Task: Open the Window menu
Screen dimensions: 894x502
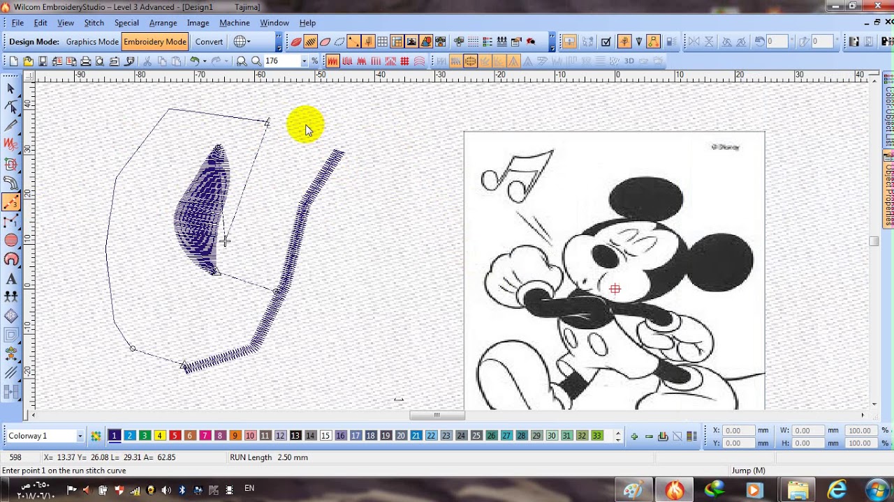Action: click(274, 23)
